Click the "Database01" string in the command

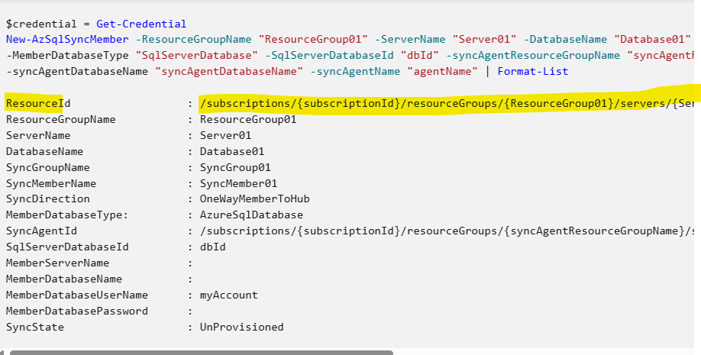(x=653, y=40)
